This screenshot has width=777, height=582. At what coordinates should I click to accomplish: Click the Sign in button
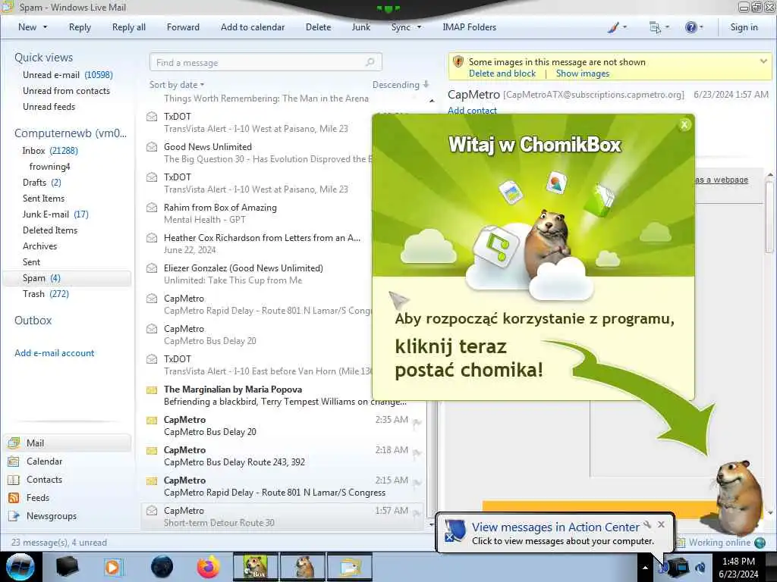(744, 27)
